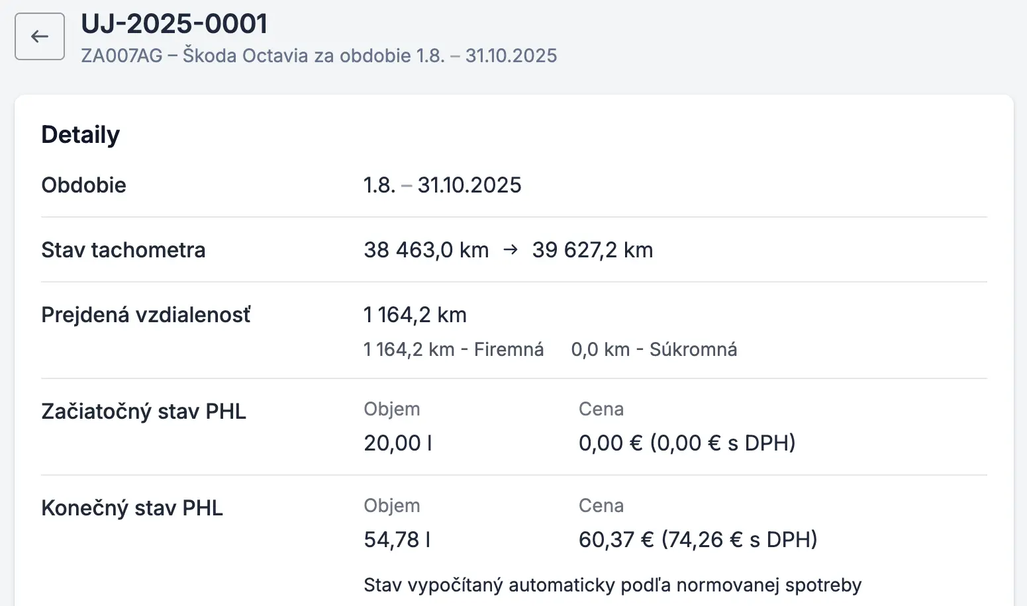Click the Firemná business distance text
The height and width of the screenshot is (606, 1027).
click(x=454, y=349)
